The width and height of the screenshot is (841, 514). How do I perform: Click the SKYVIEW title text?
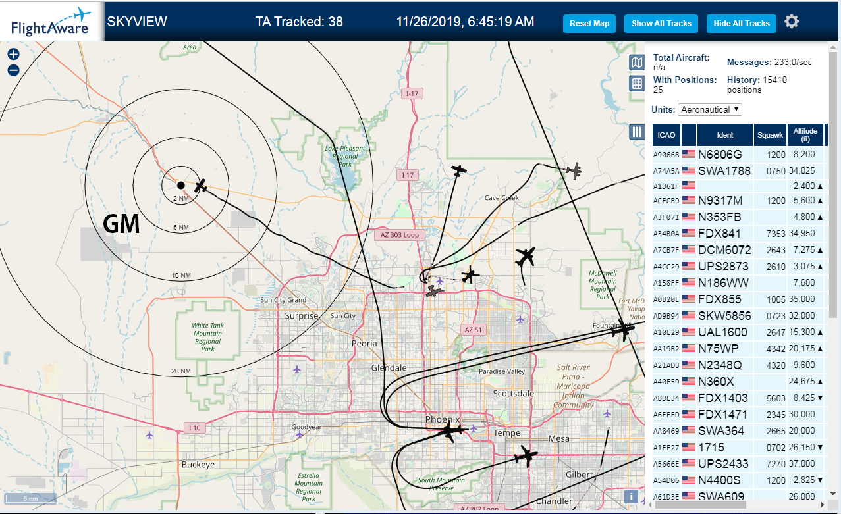tap(137, 22)
